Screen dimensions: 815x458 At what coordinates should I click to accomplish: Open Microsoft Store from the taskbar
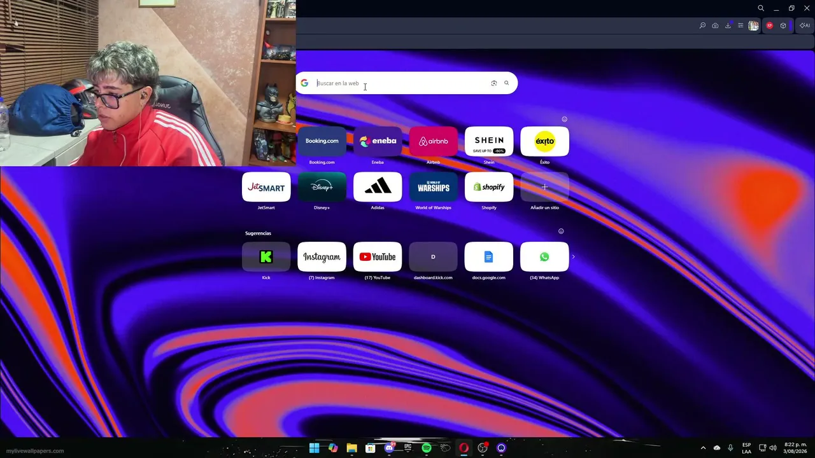tap(370, 448)
